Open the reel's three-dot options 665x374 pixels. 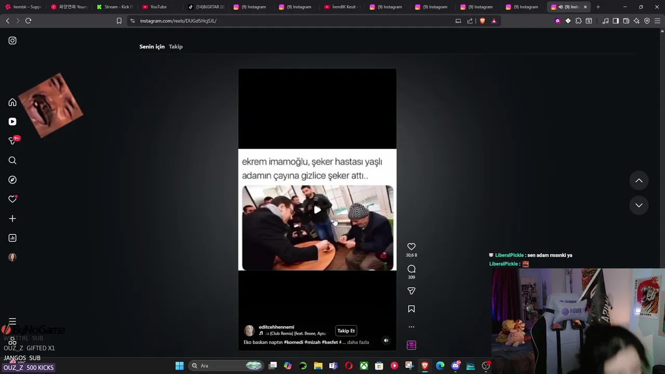point(411,327)
